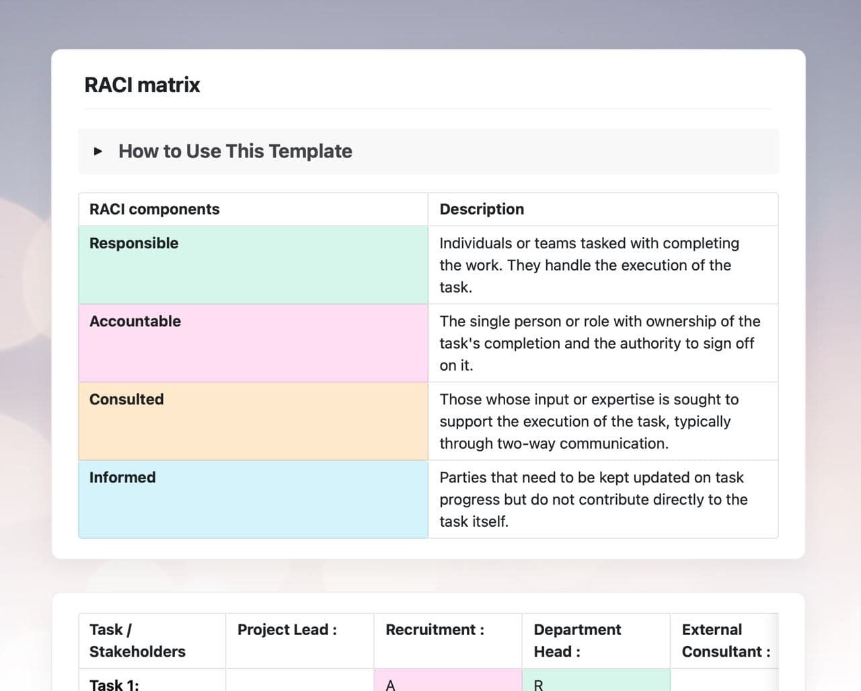This screenshot has height=691, width=861.
Task: Click the Recruitment column header
Action: pos(447,641)
